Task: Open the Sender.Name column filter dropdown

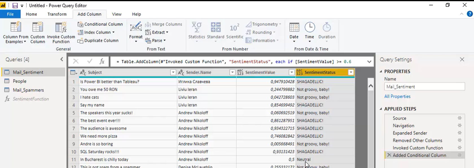Action: 232,73
